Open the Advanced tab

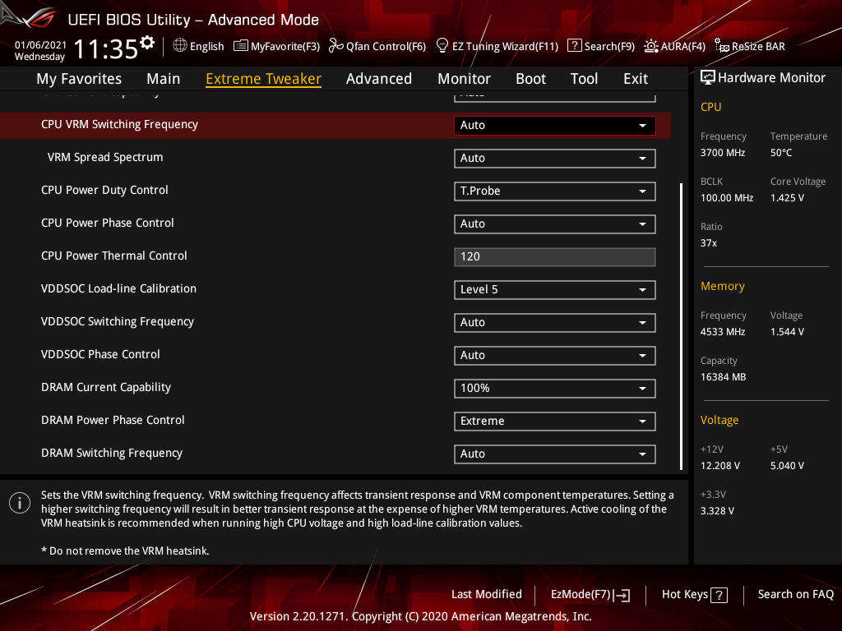[378, 79]
